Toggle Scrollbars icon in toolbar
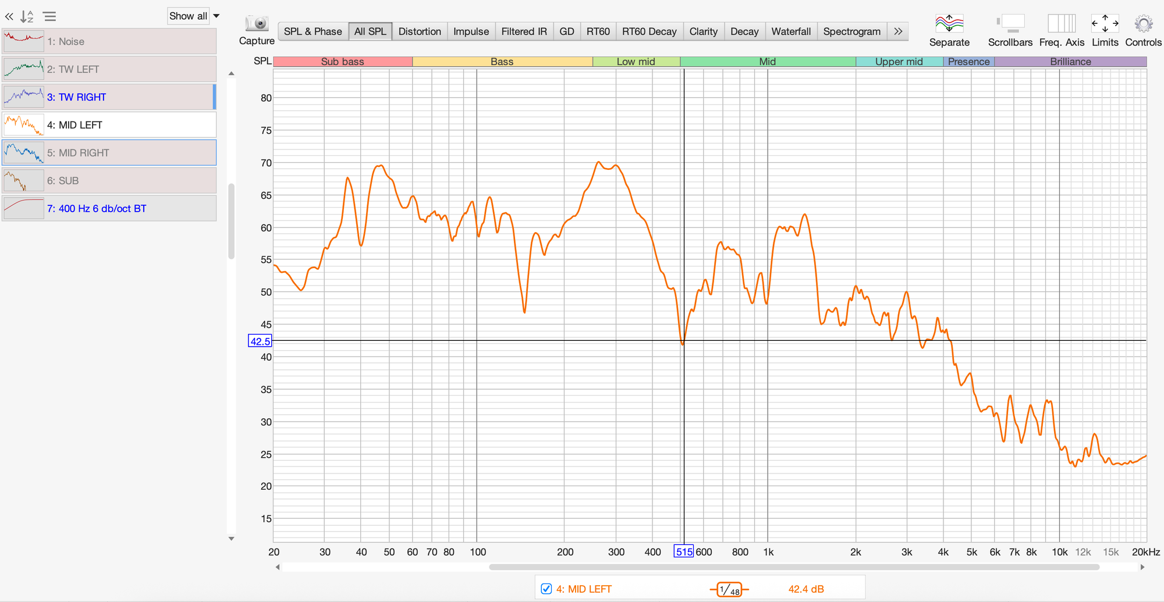This screenshot has height=602, width=1164. click(1010, 24)
